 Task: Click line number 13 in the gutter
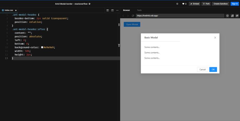tap(6, 58)
